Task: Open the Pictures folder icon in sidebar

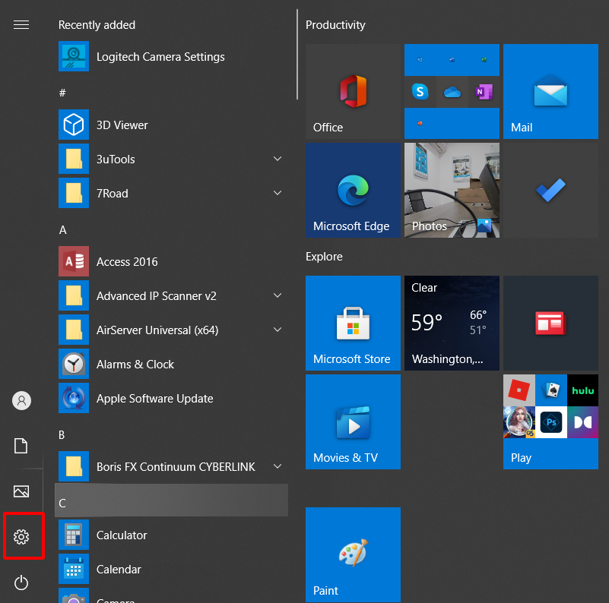Action: (21, 491)
